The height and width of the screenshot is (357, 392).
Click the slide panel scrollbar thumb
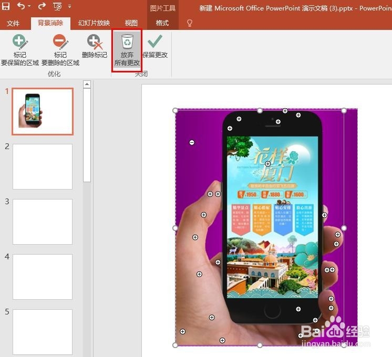point(87,135)
